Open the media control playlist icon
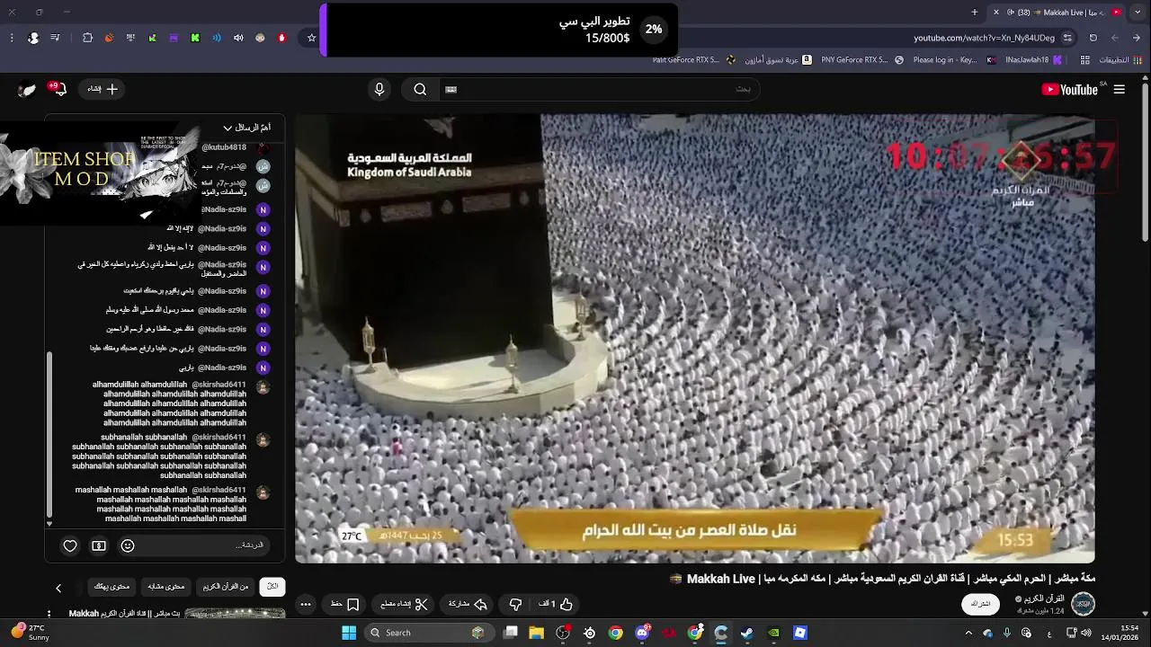This screenshot has height=647, width=1151. [56, 38]
